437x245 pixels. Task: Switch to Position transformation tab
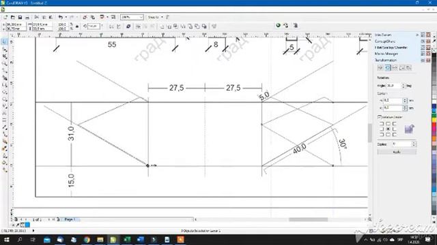[x=380, y=68]
